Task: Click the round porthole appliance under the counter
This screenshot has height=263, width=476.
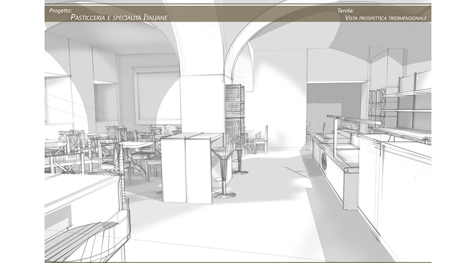Action: click(324, 162)
